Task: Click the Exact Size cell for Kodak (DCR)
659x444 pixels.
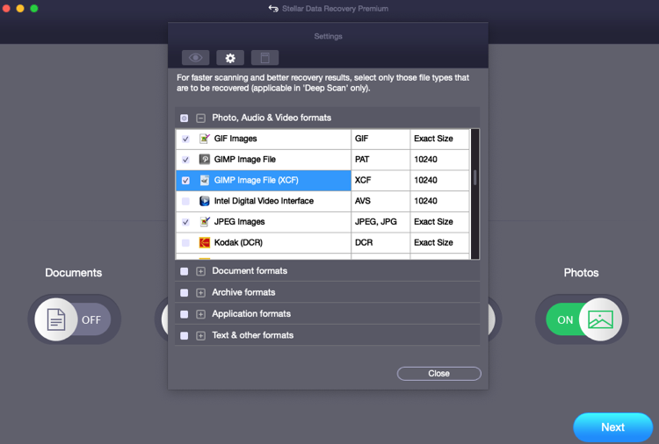Action: click(439, 242)
